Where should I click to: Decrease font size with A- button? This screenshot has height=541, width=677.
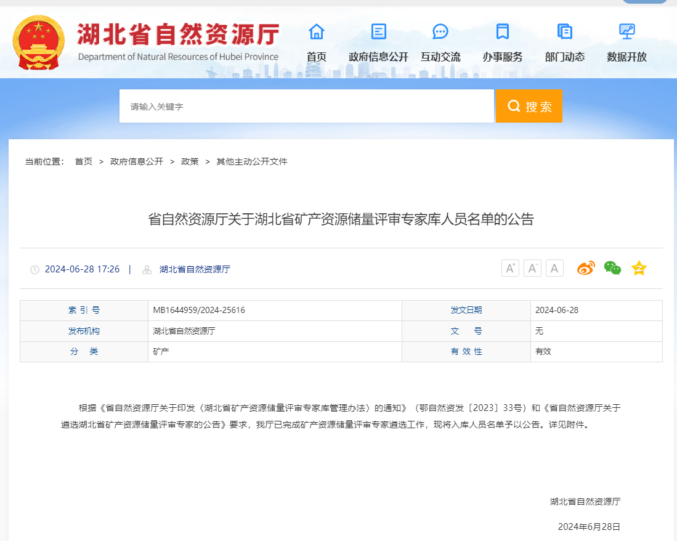532,268
